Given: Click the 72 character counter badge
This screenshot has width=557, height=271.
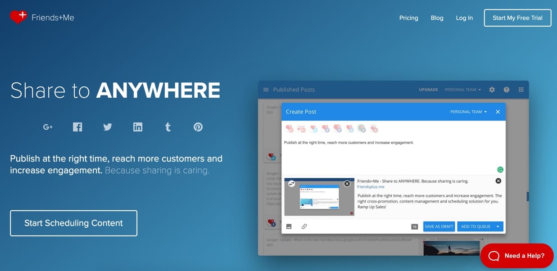Looking at the screenshot, I should pos(415,226).
